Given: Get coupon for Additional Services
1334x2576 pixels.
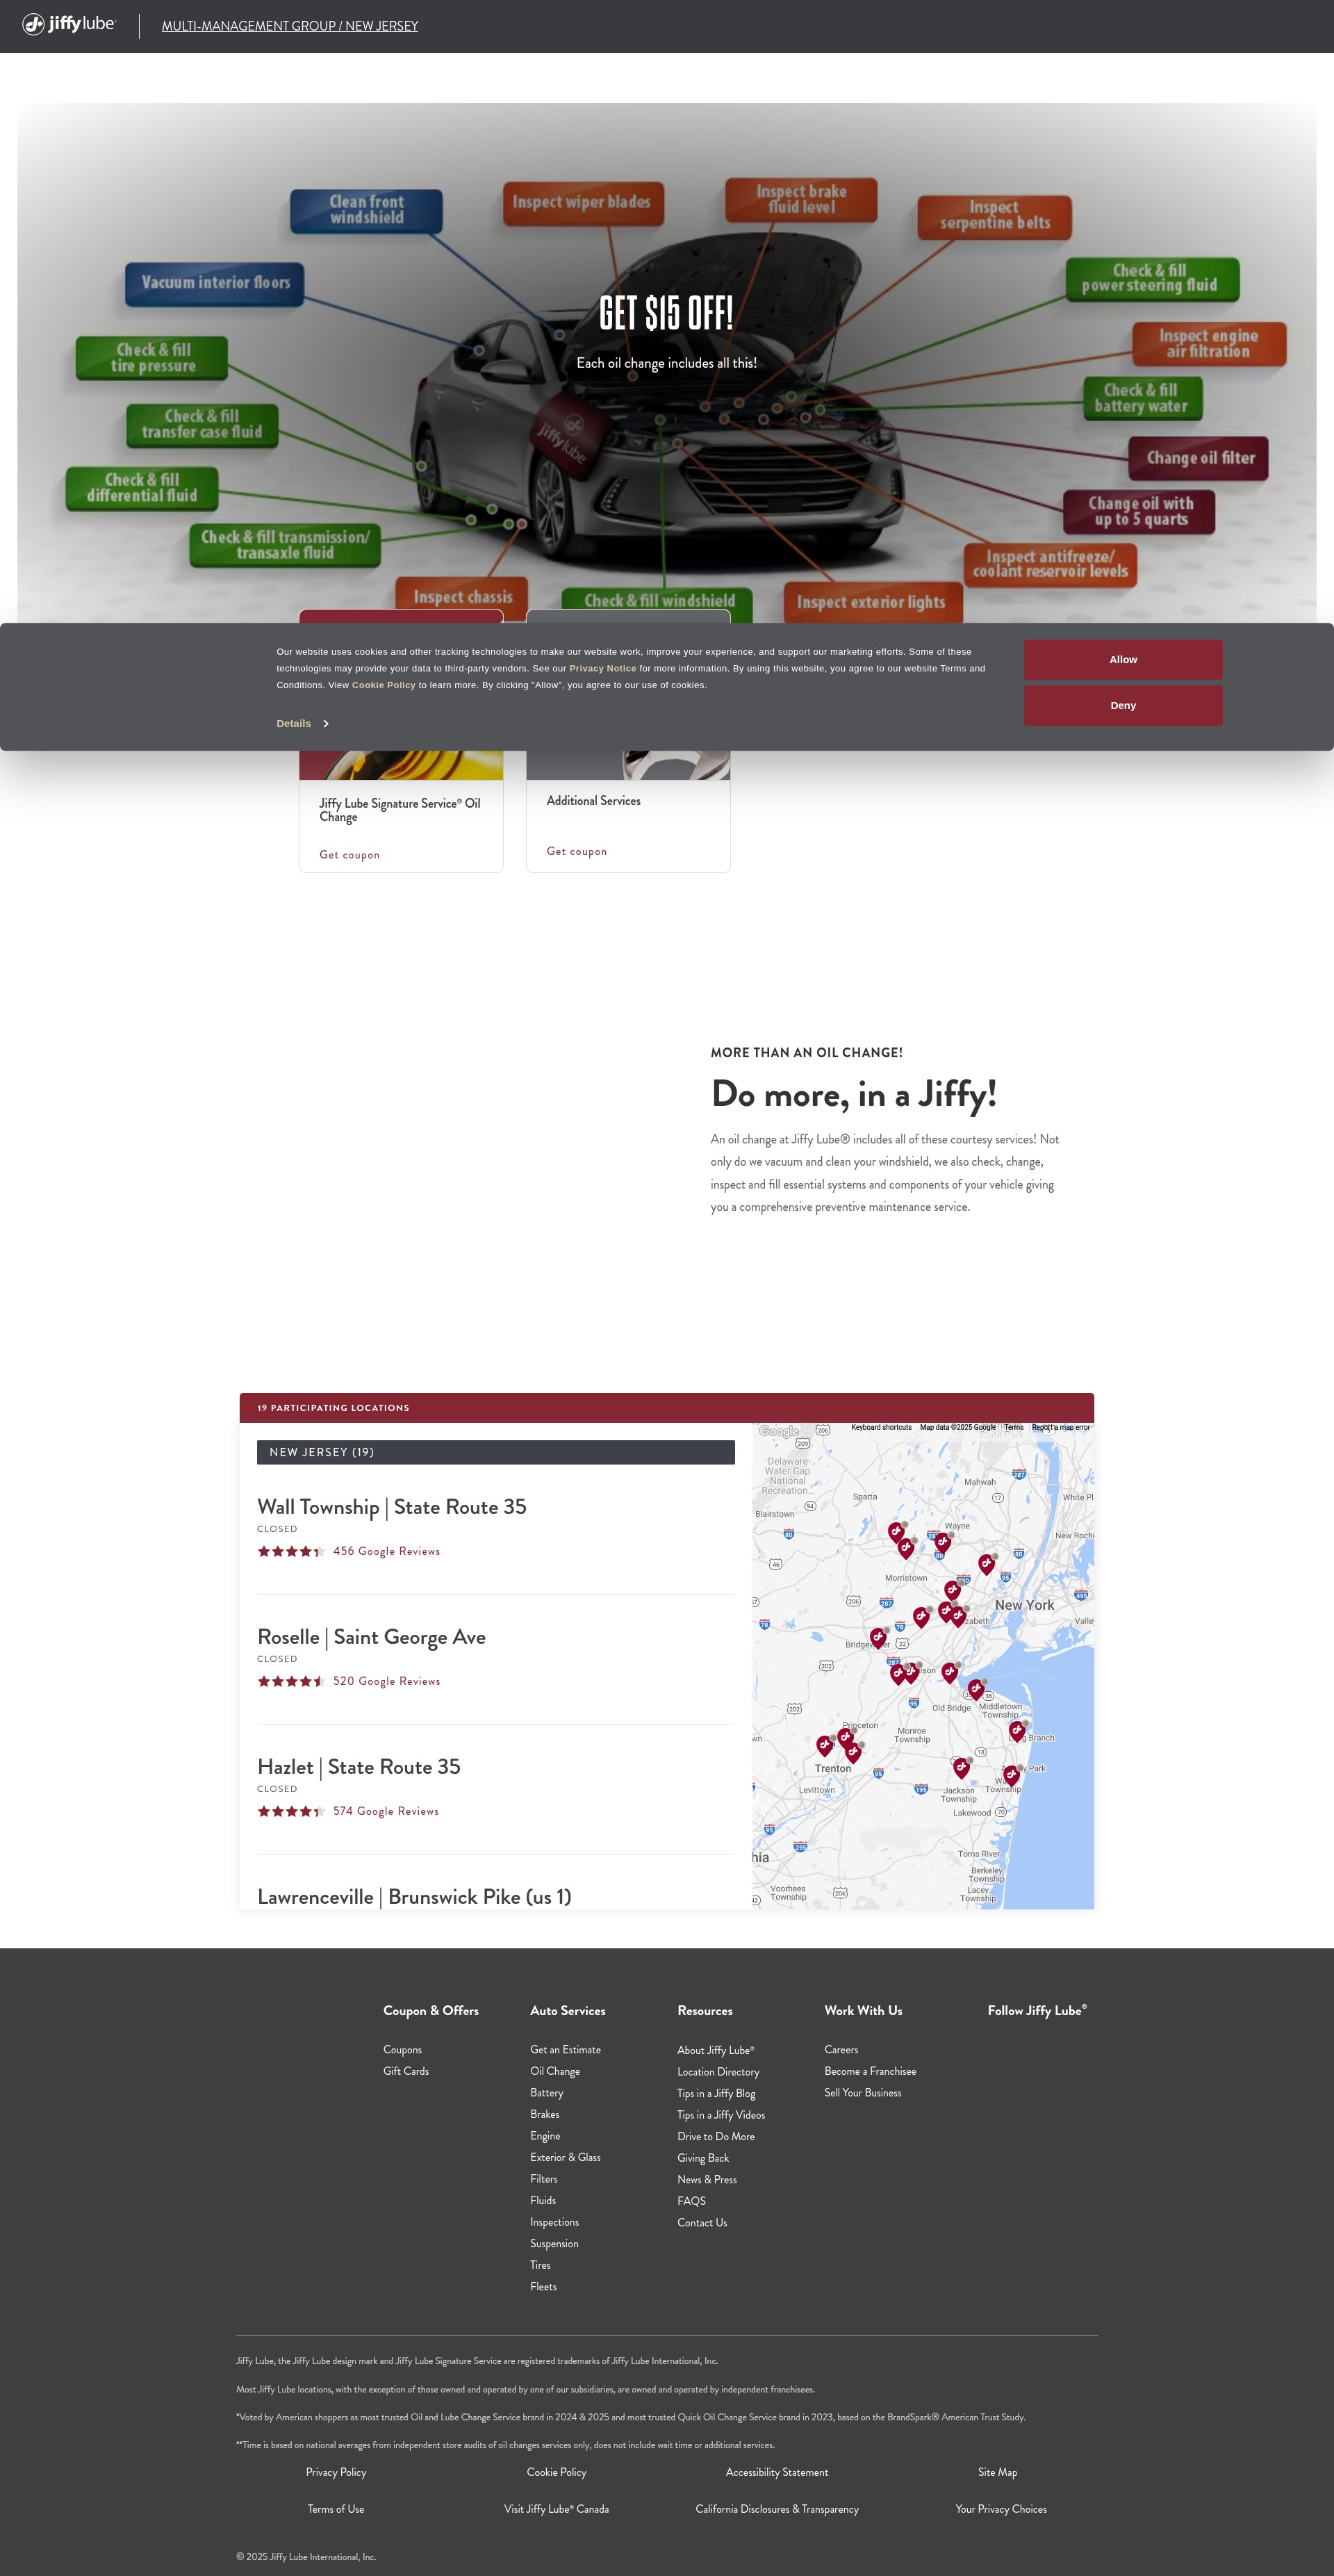Looking at the screenshot, I should [577, 851].
